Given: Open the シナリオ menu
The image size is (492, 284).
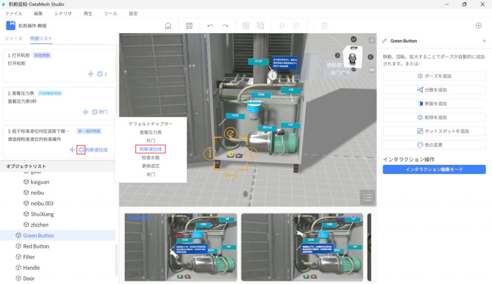Looking at the screenshot, I should point(63,14).
